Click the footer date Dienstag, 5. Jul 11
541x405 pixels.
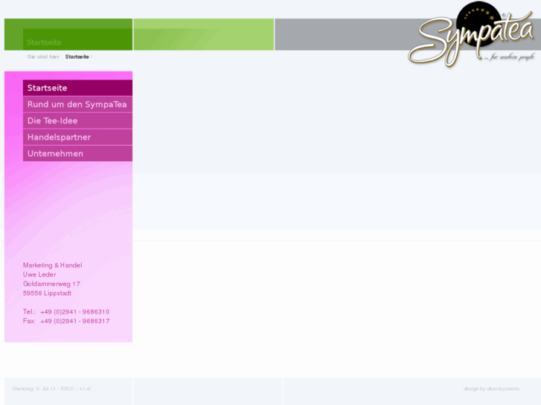coord(34,389)
